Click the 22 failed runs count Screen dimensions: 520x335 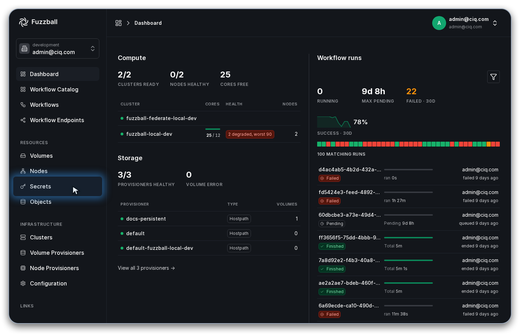click(411, 91)
